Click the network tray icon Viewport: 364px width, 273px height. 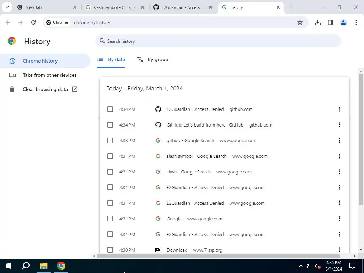coord(310,266)
